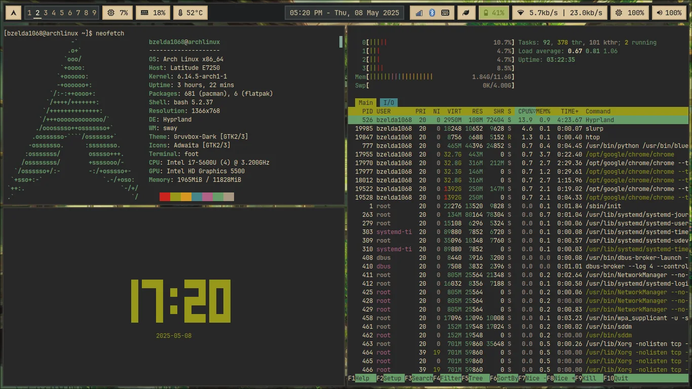Viewport: 692px width, 389px height.
Task: Toggle F5 Tree view in htop
Action: click(x=475, y=378)
